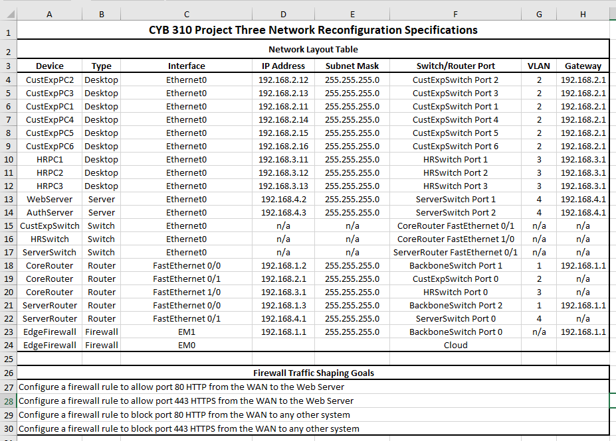This screenshot has height=441, width=616.
Task: Select ServerSwitch Port 2 cell
Action: (x=455, y=212)
